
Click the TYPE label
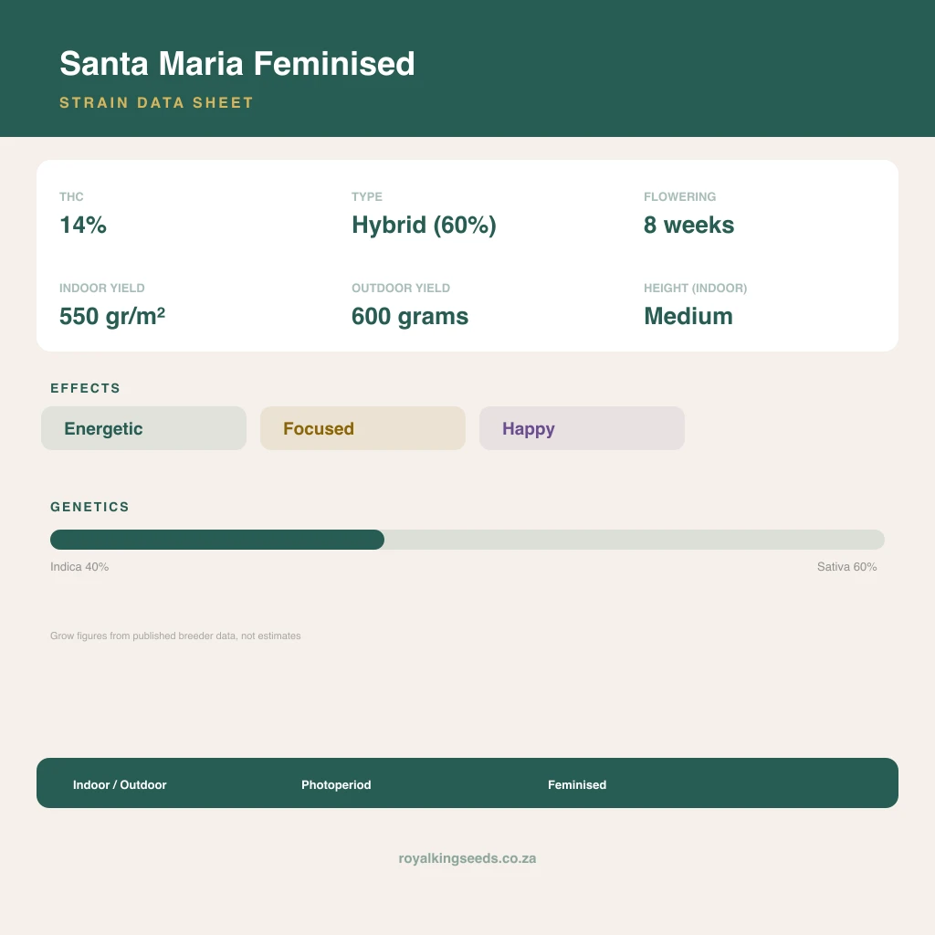367,197
